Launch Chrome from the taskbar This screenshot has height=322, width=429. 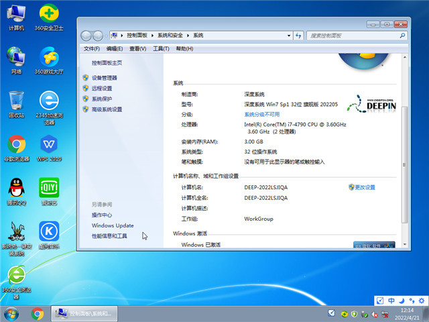[38, 314]
